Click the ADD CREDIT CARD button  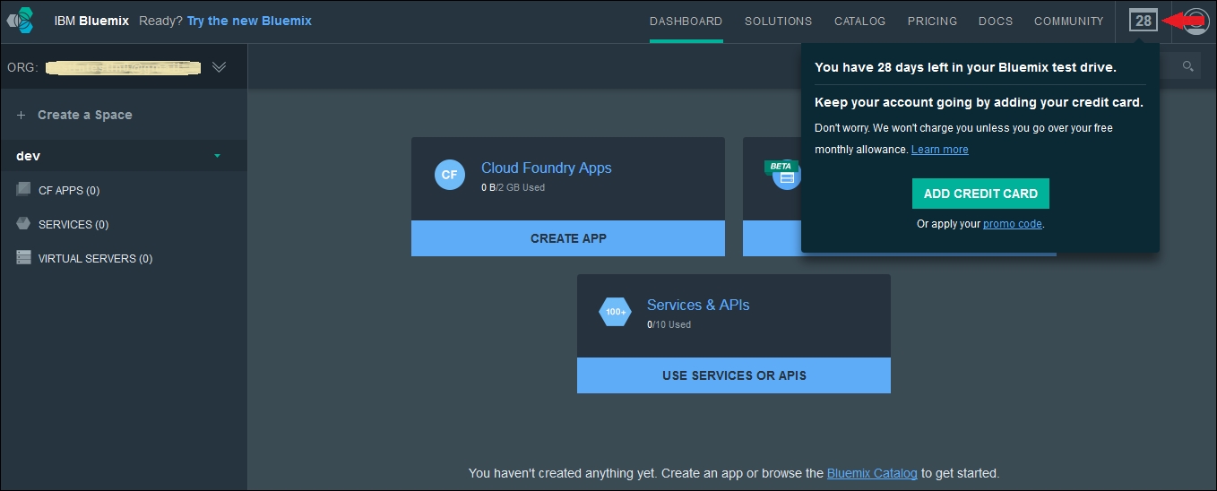980,194
